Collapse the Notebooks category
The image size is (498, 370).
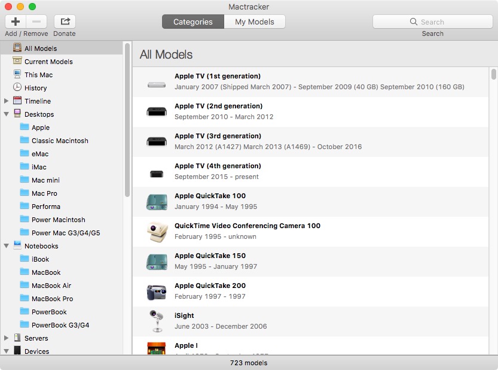6,246
